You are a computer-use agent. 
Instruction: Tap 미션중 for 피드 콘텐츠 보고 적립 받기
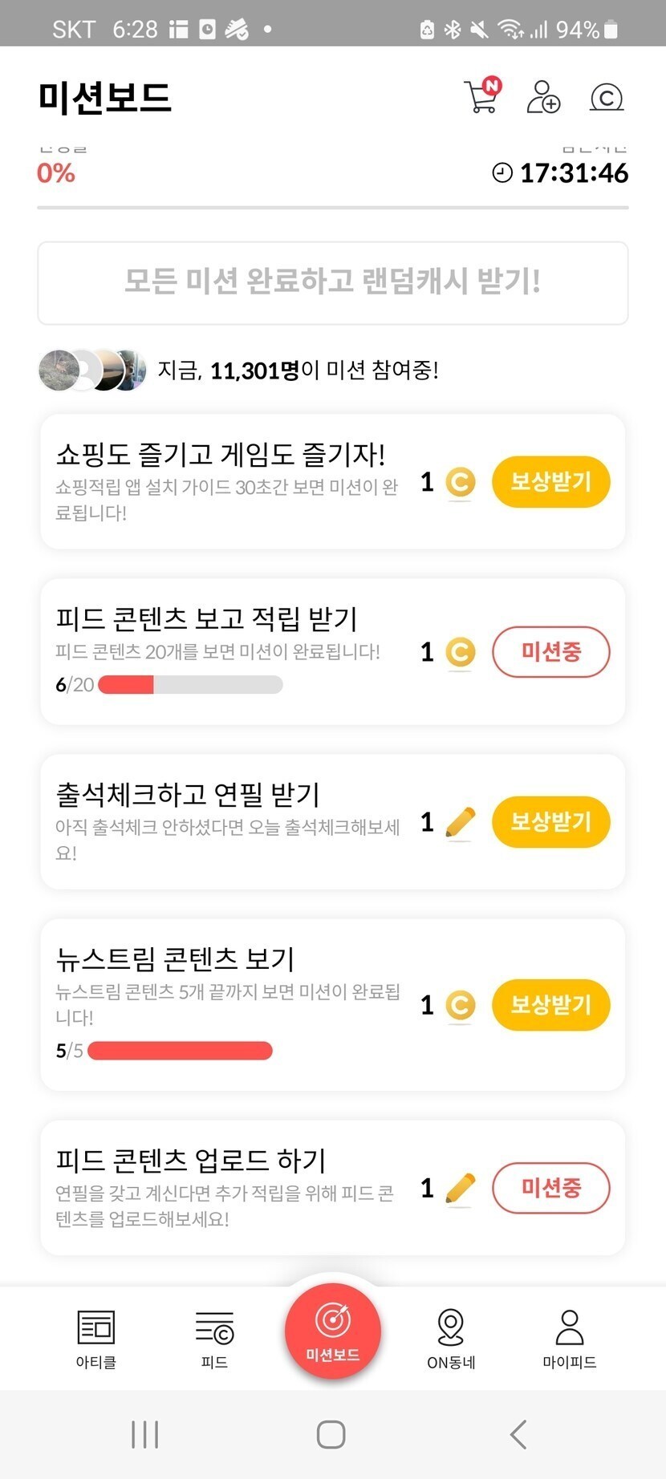[550, 652]
